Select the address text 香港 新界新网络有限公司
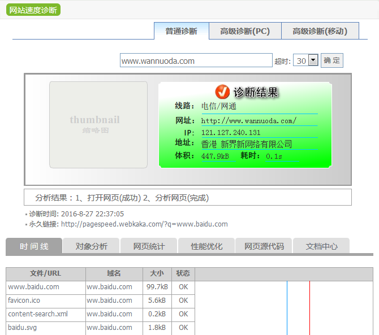Screen dimensions: 379x335 [x=247, y=144]
